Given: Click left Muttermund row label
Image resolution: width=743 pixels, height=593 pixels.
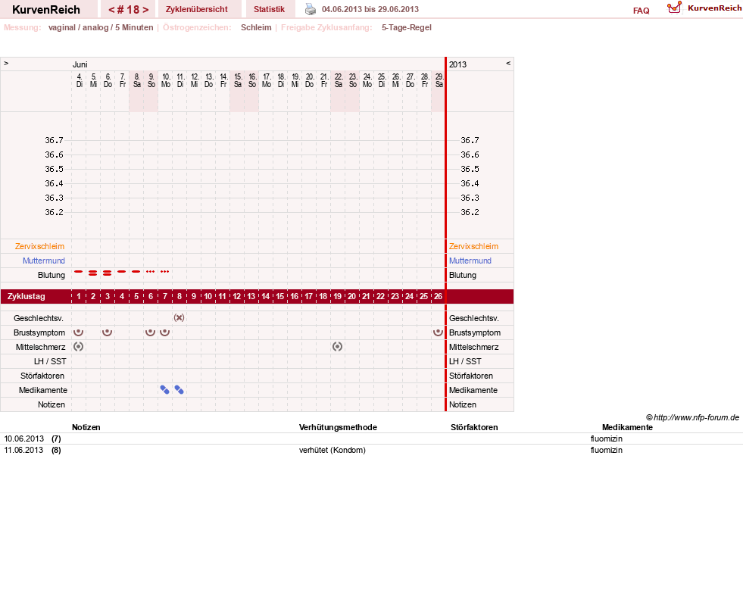Looking at the screenshot, I should (44, 261).
